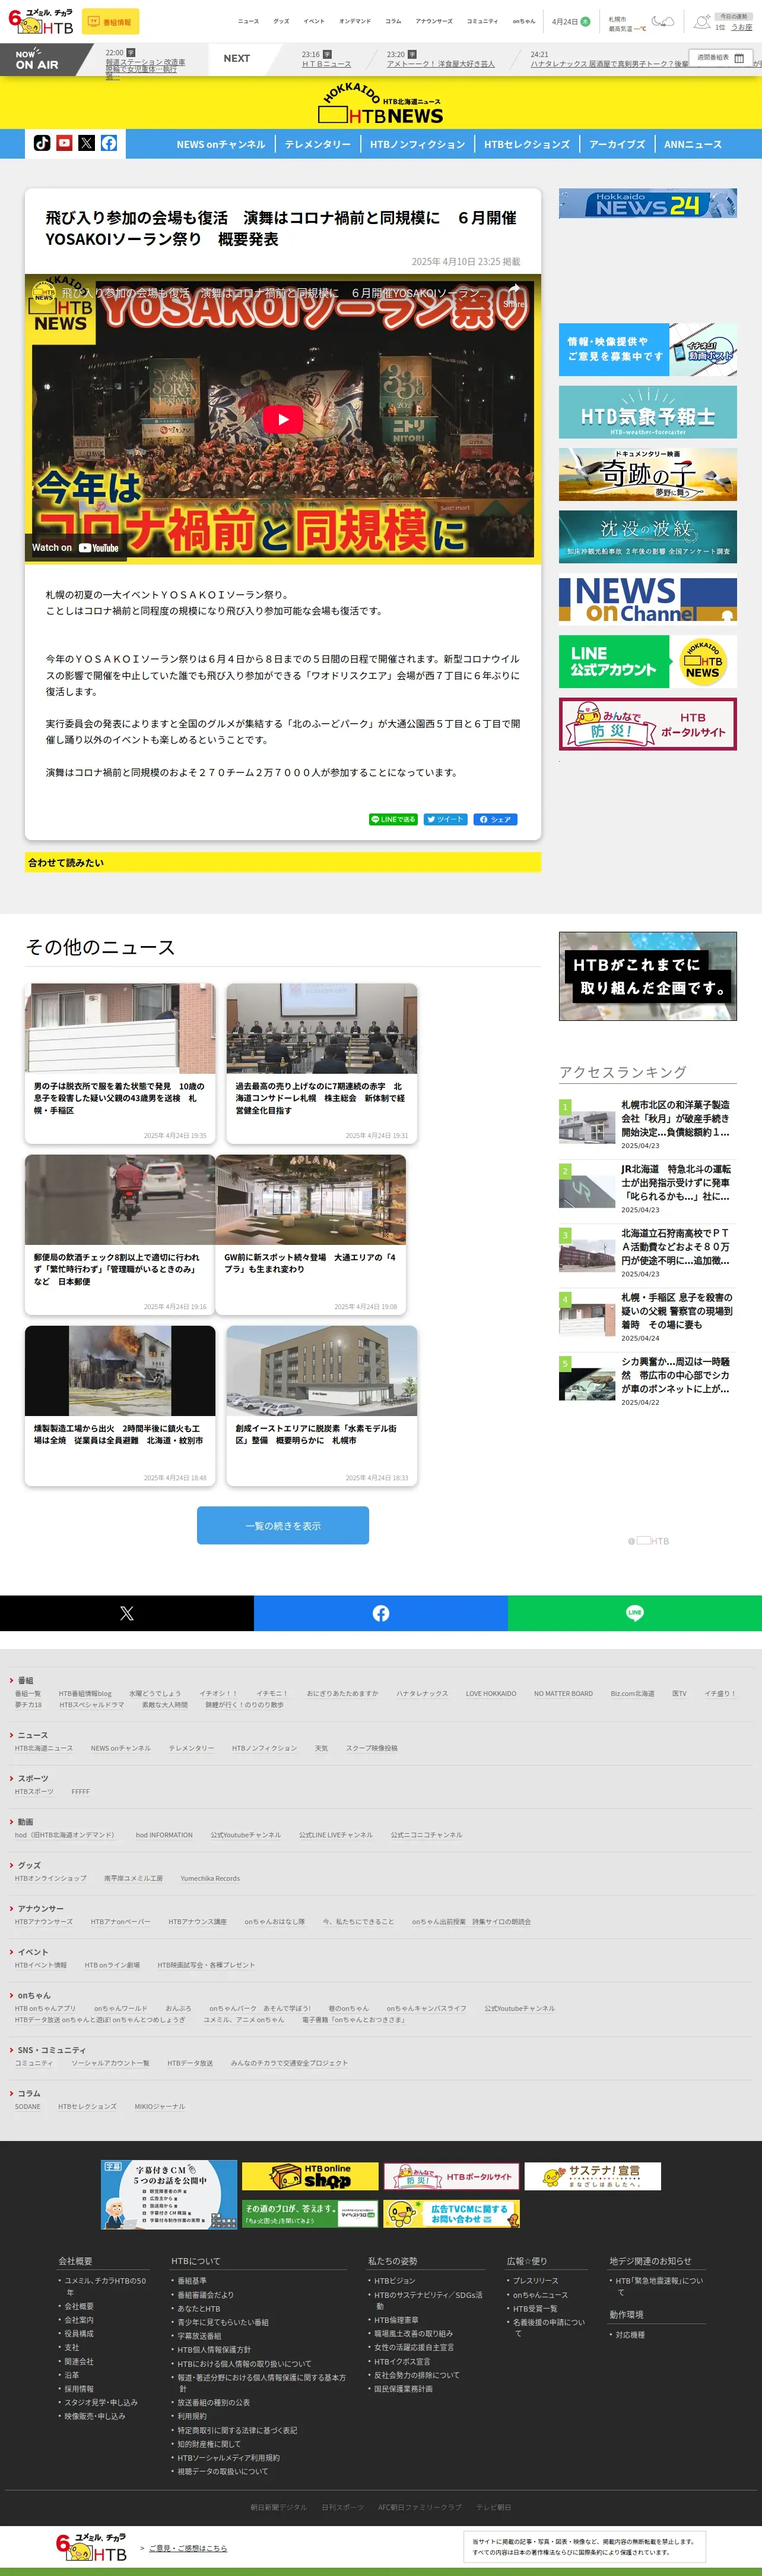
Task: Select NEWS onチャンネル tab
Action: point(221,144)
